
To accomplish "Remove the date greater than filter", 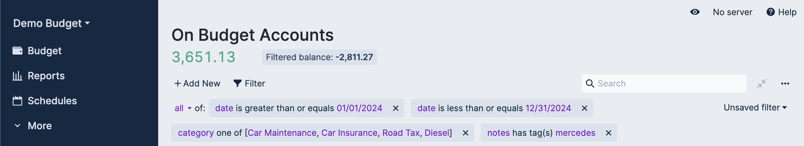I will (x=396, y=108).
